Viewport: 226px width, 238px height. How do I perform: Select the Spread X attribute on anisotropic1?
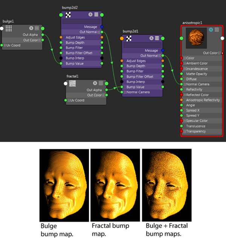pos(202,110)
